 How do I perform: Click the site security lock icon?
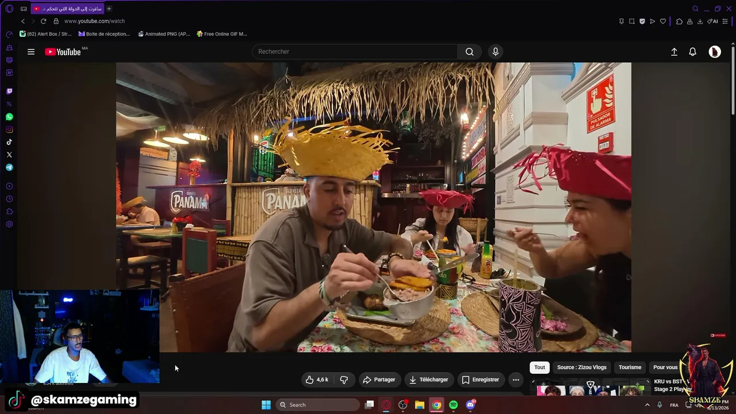[x=56, y=21]
